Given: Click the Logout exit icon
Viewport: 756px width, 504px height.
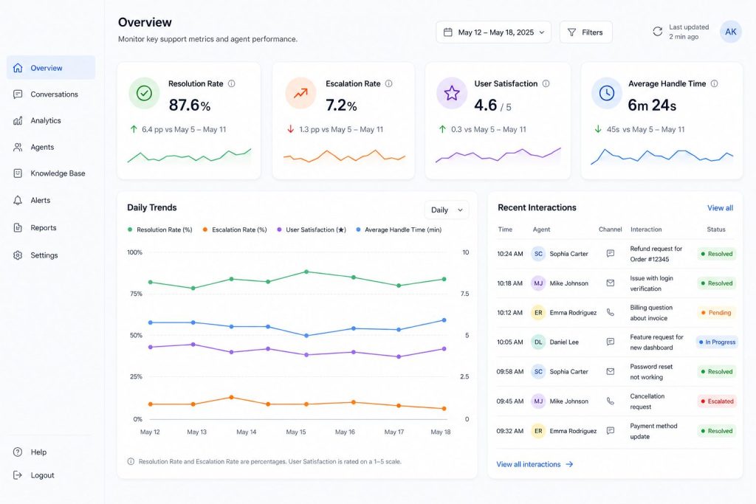Looking at the screenshot, I should point(18,475).
